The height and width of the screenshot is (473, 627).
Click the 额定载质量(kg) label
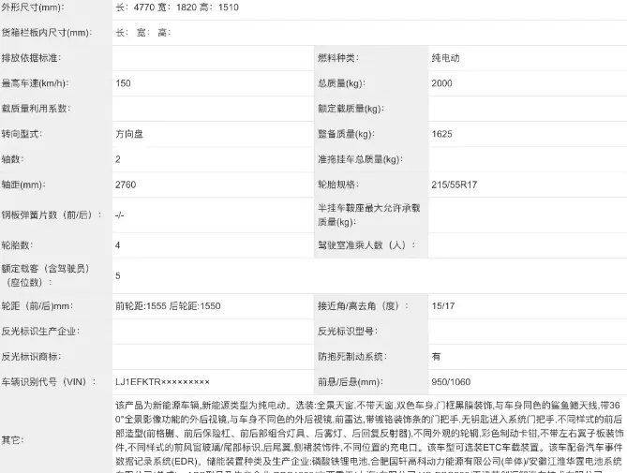351,109
